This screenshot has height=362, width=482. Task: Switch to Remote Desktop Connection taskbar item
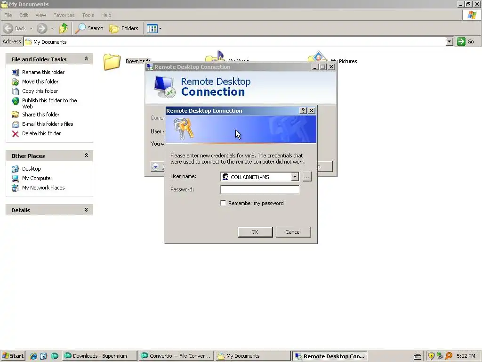click(x=329, y=356)
